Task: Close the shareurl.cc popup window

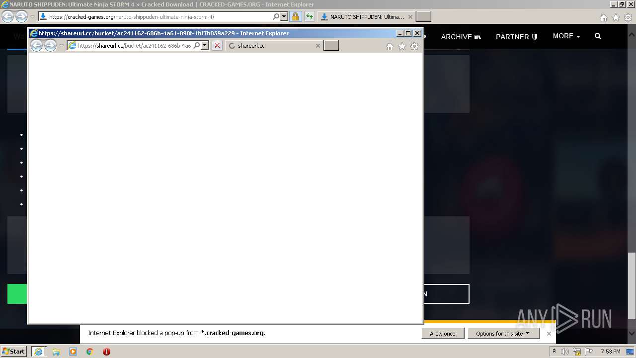Action: coord(417,33)
